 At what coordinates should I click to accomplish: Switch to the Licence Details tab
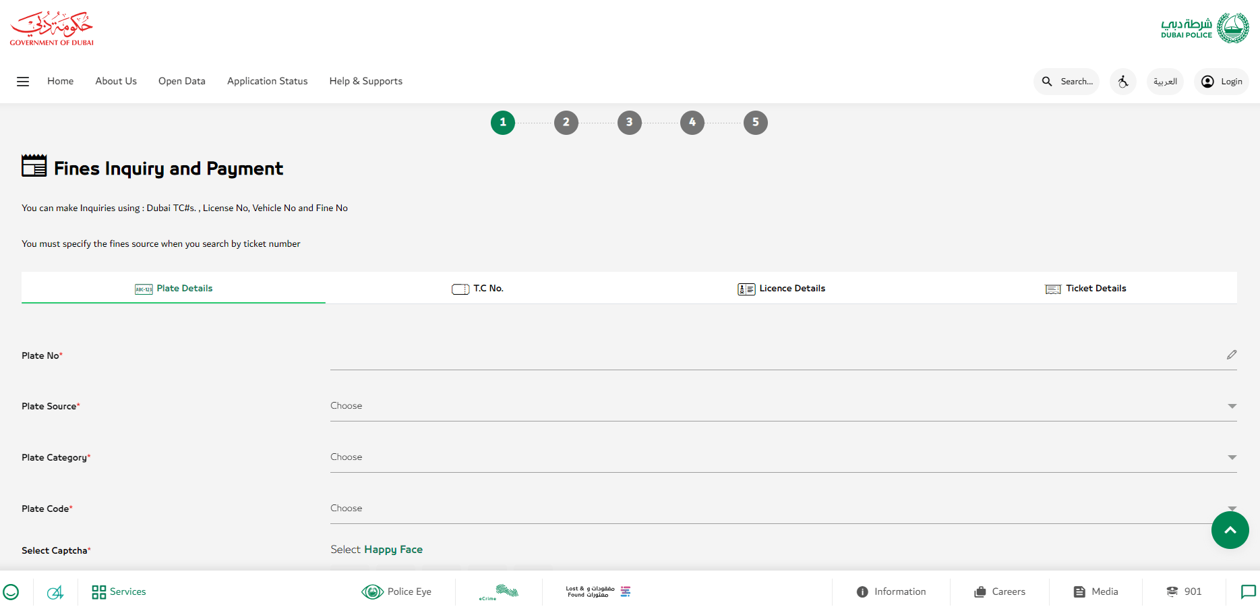[x=781, y=288]
